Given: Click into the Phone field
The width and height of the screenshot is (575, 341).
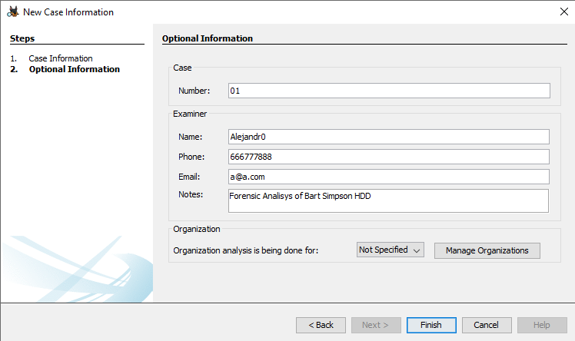Looking at the screenshot, I should tap(389, 157).
